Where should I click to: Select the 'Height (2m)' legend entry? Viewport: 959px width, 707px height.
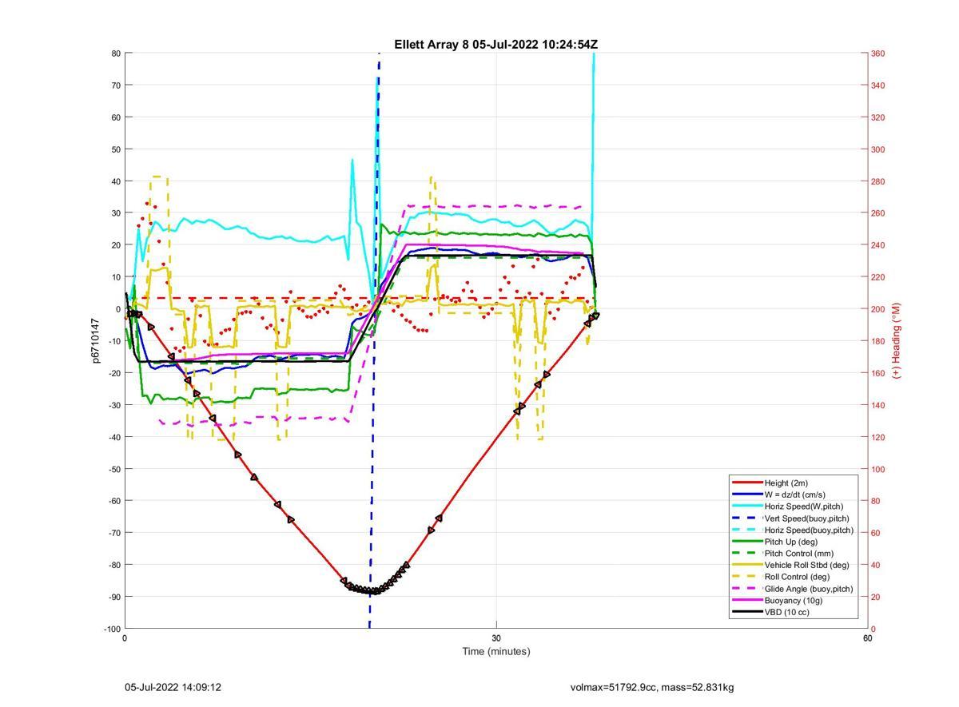click(x=786, y=483)
